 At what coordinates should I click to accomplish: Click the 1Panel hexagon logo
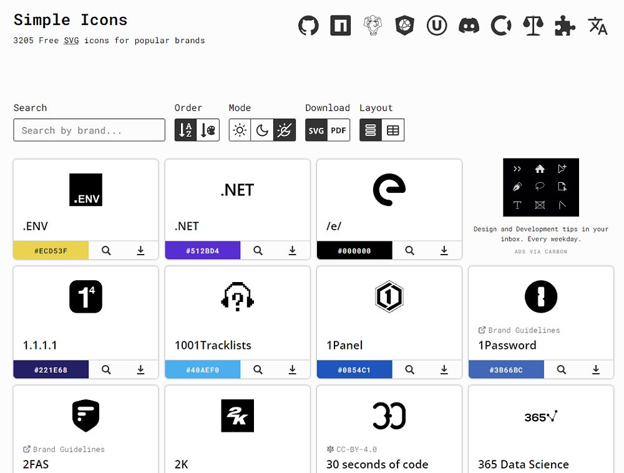(x=389, y=297)
